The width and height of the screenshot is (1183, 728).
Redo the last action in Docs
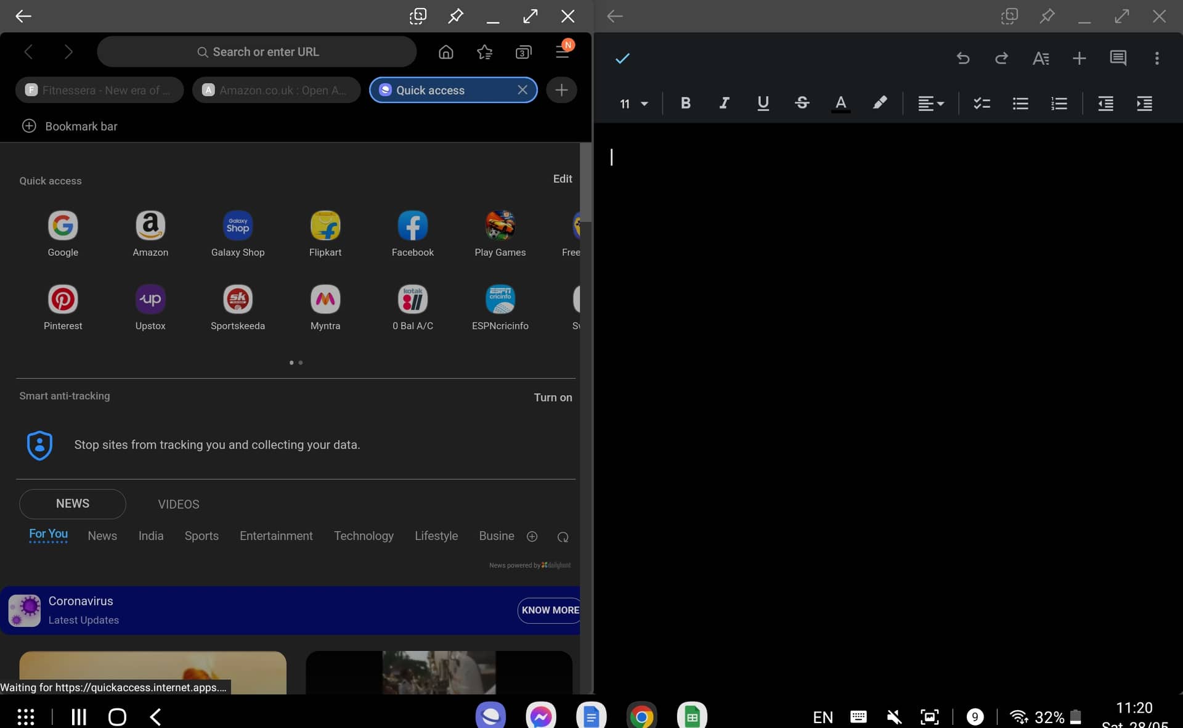1001,58
